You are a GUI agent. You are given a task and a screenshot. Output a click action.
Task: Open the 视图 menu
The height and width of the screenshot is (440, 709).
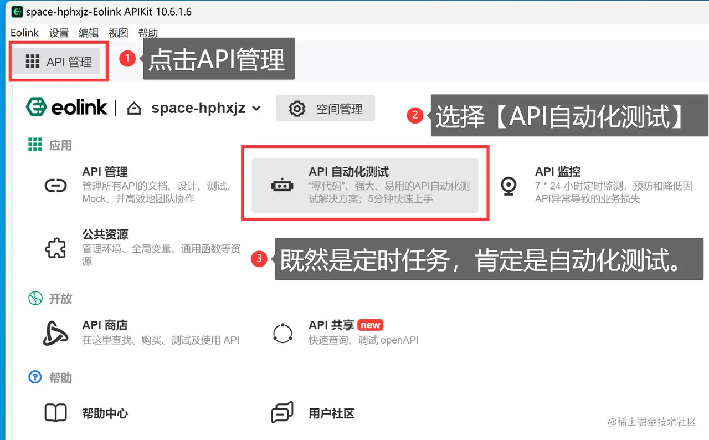pyautogui.click(x=118, y=33)
